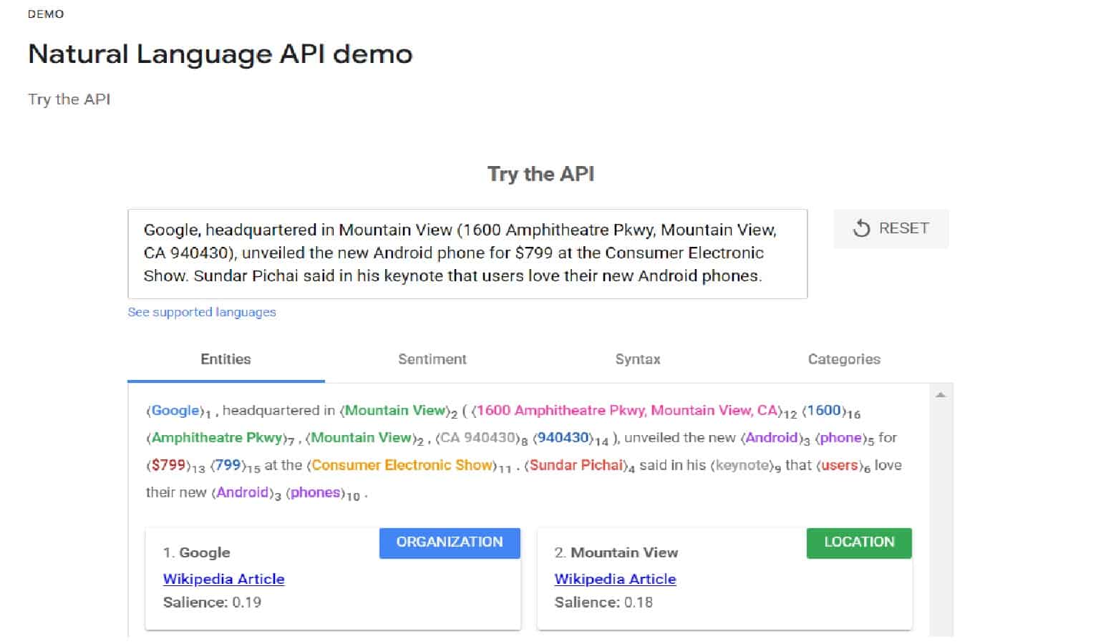The height and width of the screenshot is (644, 1111).
Task: Click the reset refresh icon
Action: 860,228
